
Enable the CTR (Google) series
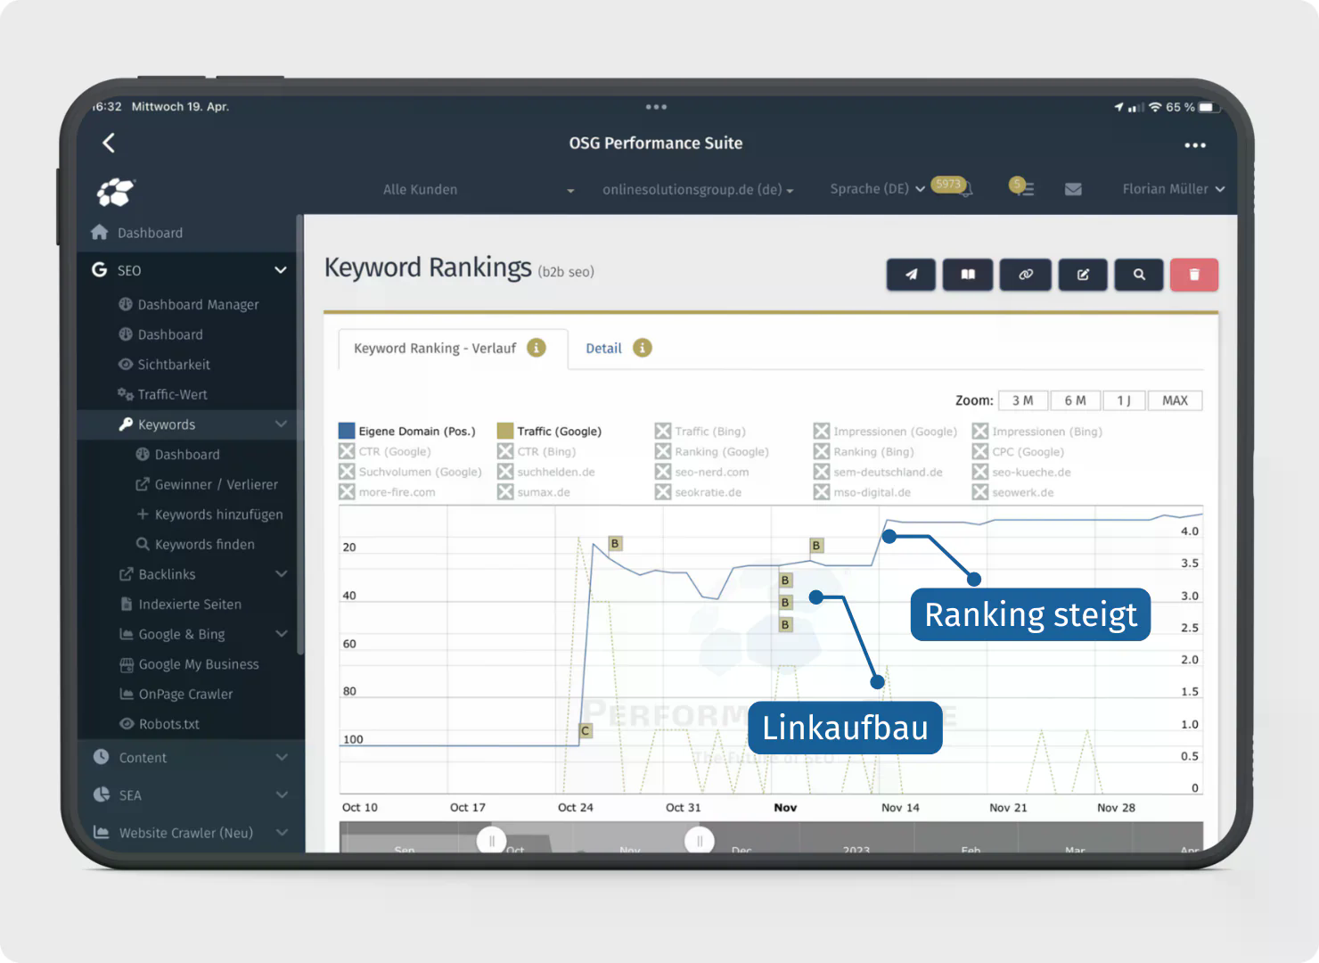[x=347, y=451]
